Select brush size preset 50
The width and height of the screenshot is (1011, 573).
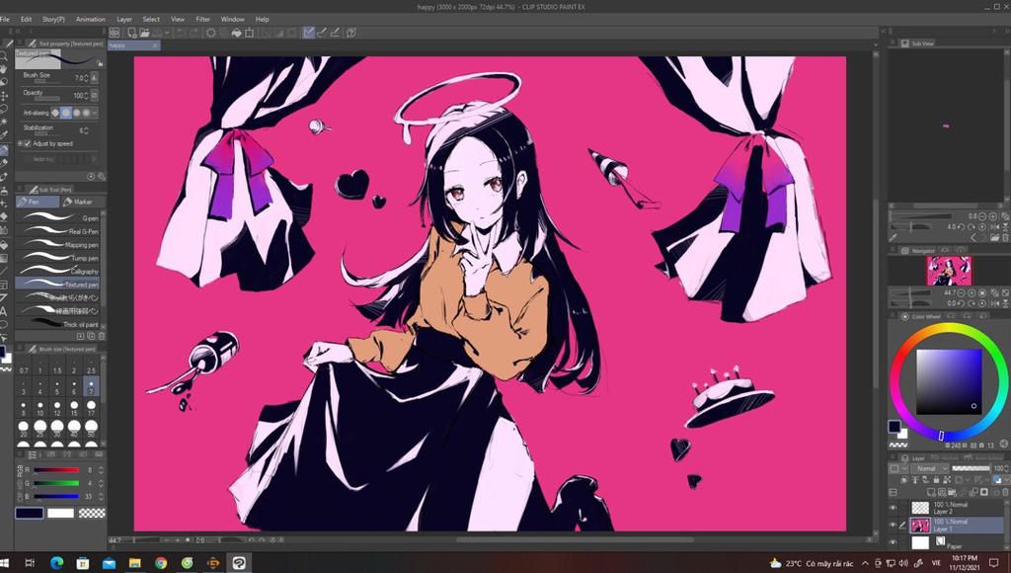tap(91, 428)
